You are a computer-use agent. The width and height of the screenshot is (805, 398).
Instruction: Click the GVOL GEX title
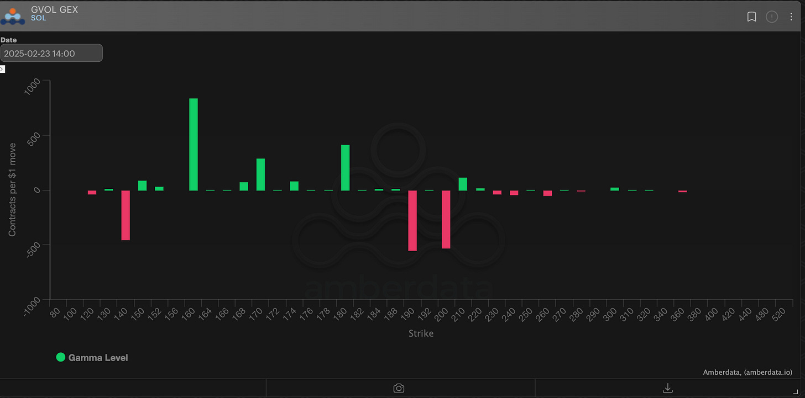click(54, 9)
